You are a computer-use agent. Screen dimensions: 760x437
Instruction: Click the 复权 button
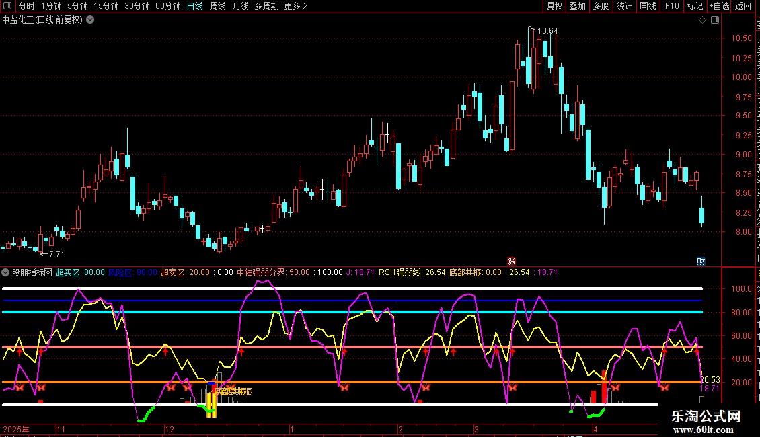(x=554, y=6)
